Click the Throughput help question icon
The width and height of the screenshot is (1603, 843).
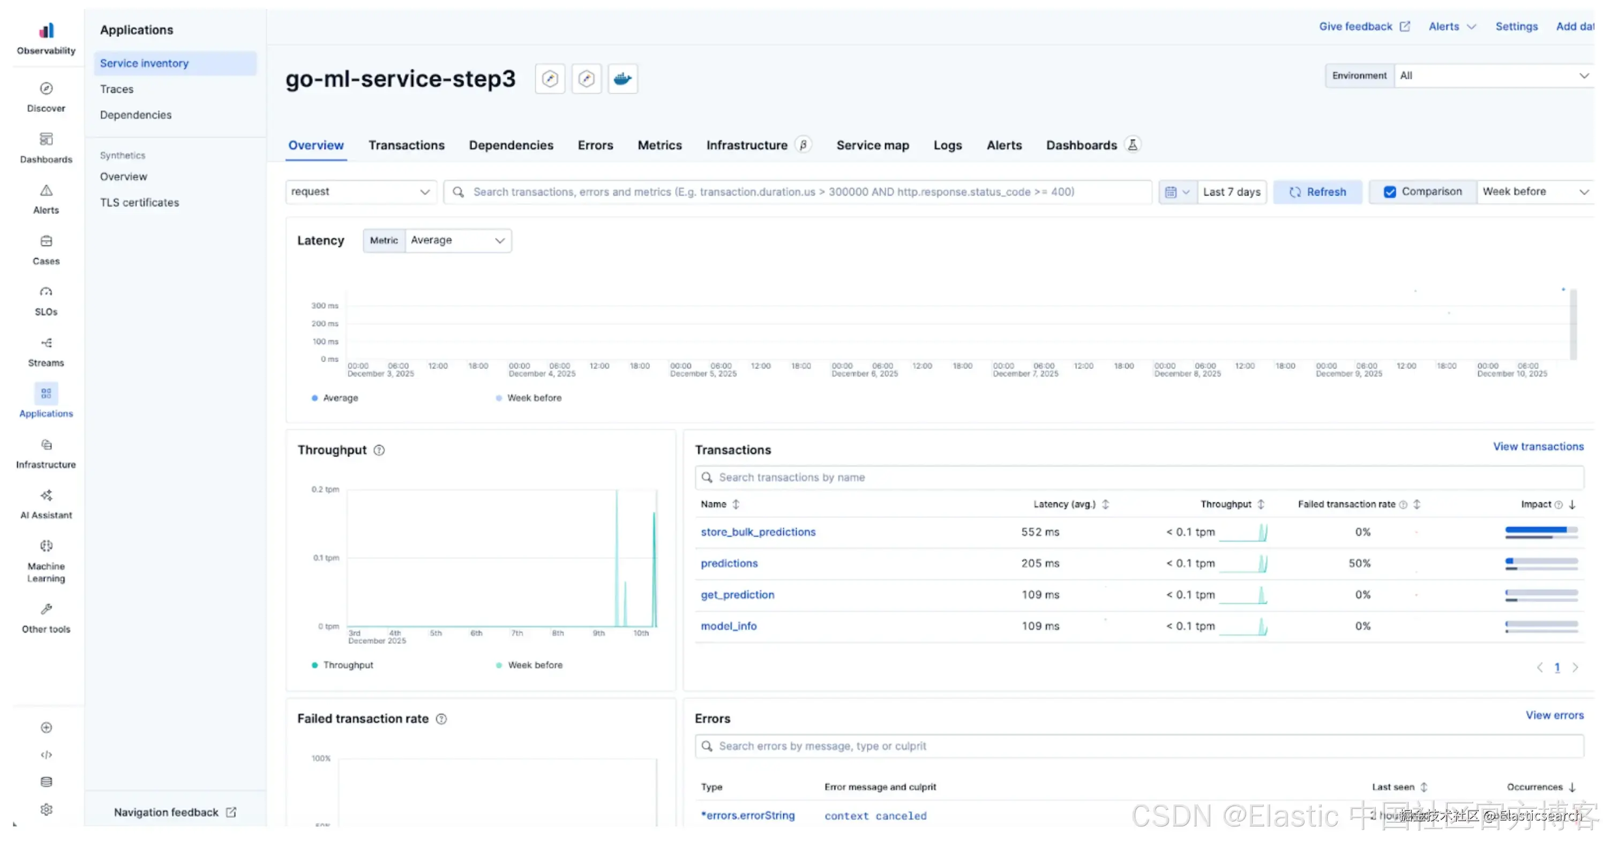[x=379, y=450]
